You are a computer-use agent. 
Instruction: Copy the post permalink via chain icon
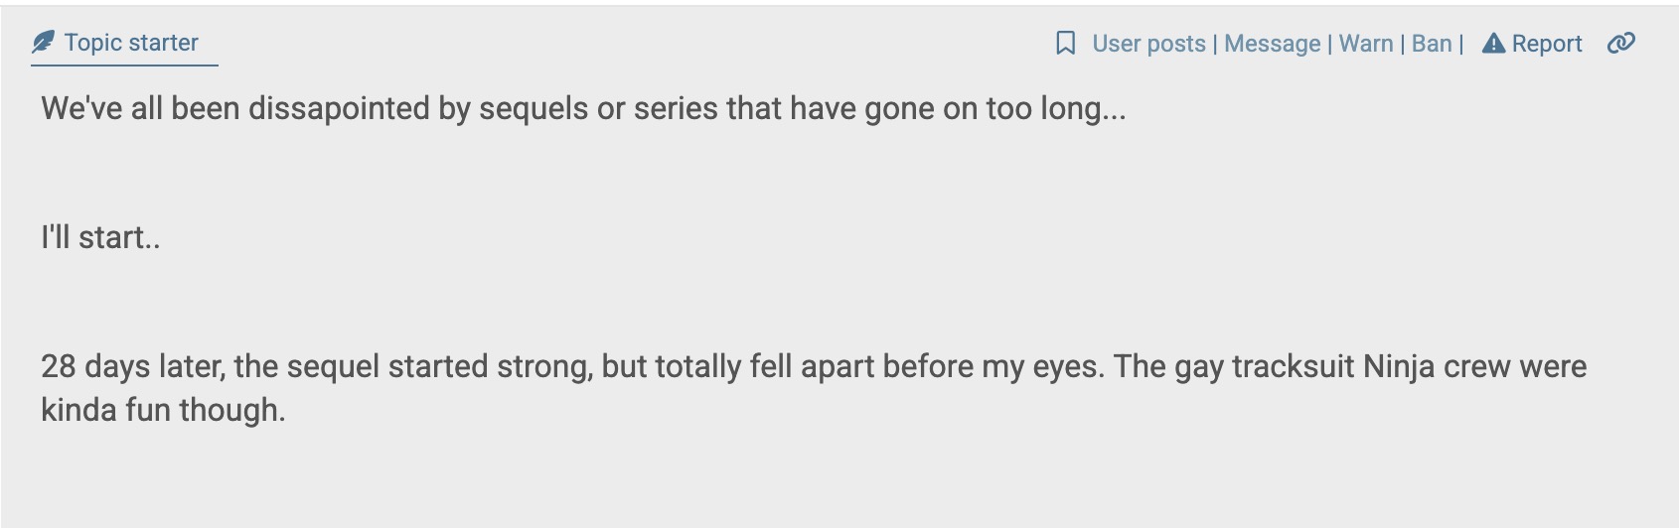tap(1620, 44)
